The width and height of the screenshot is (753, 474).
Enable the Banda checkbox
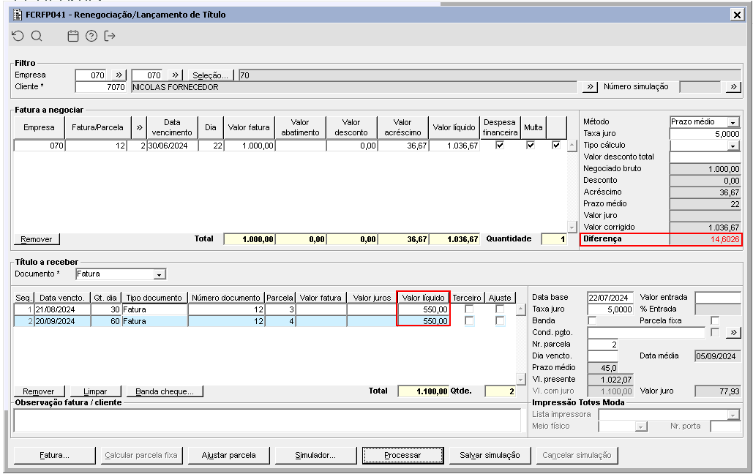(592, 320)
